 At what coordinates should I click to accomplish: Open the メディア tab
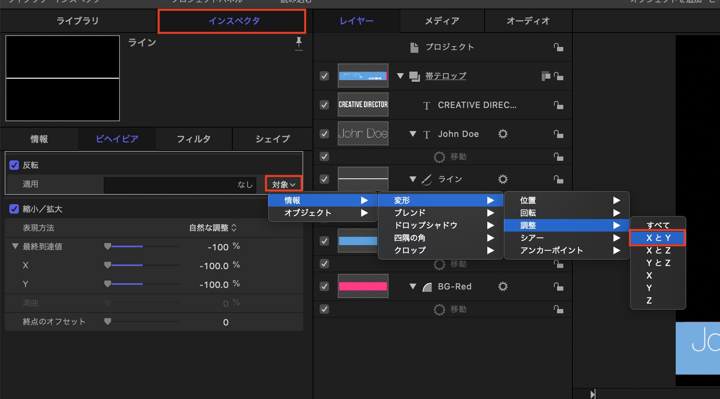coord(442,21)
